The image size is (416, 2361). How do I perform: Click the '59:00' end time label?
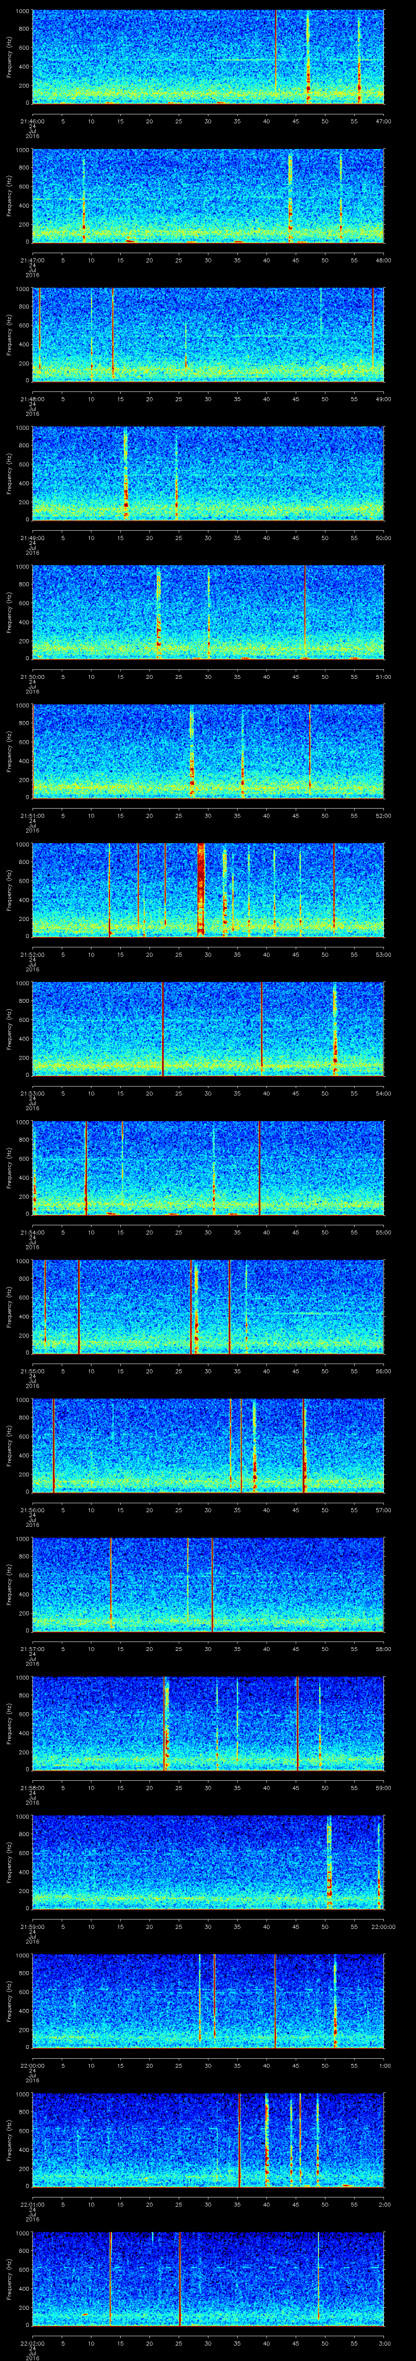[x=383, y=1787]
